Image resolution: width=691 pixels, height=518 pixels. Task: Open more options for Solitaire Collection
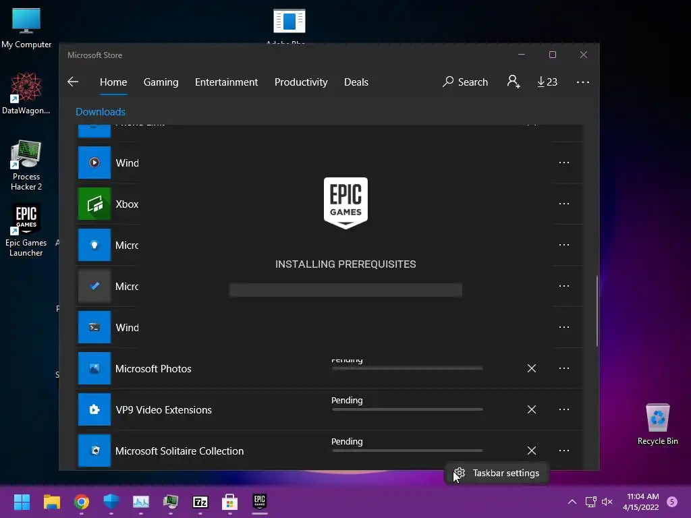pos(564,451)
